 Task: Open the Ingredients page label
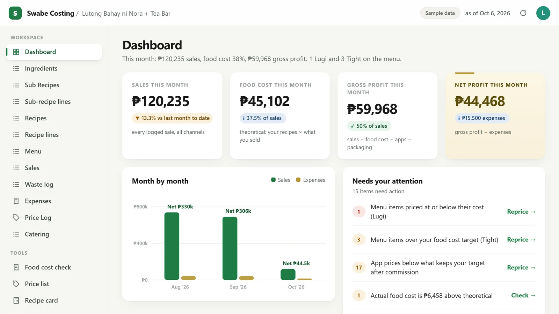[41, 68]
